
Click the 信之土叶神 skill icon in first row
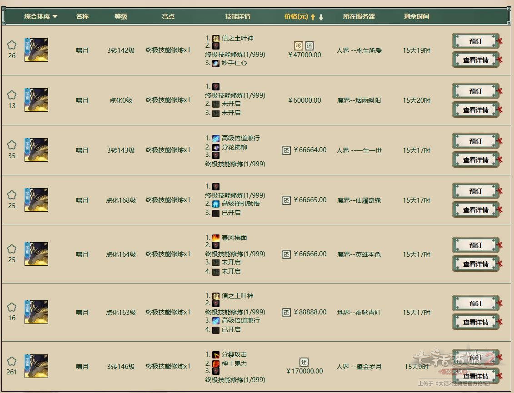click(x=216, y=39)
